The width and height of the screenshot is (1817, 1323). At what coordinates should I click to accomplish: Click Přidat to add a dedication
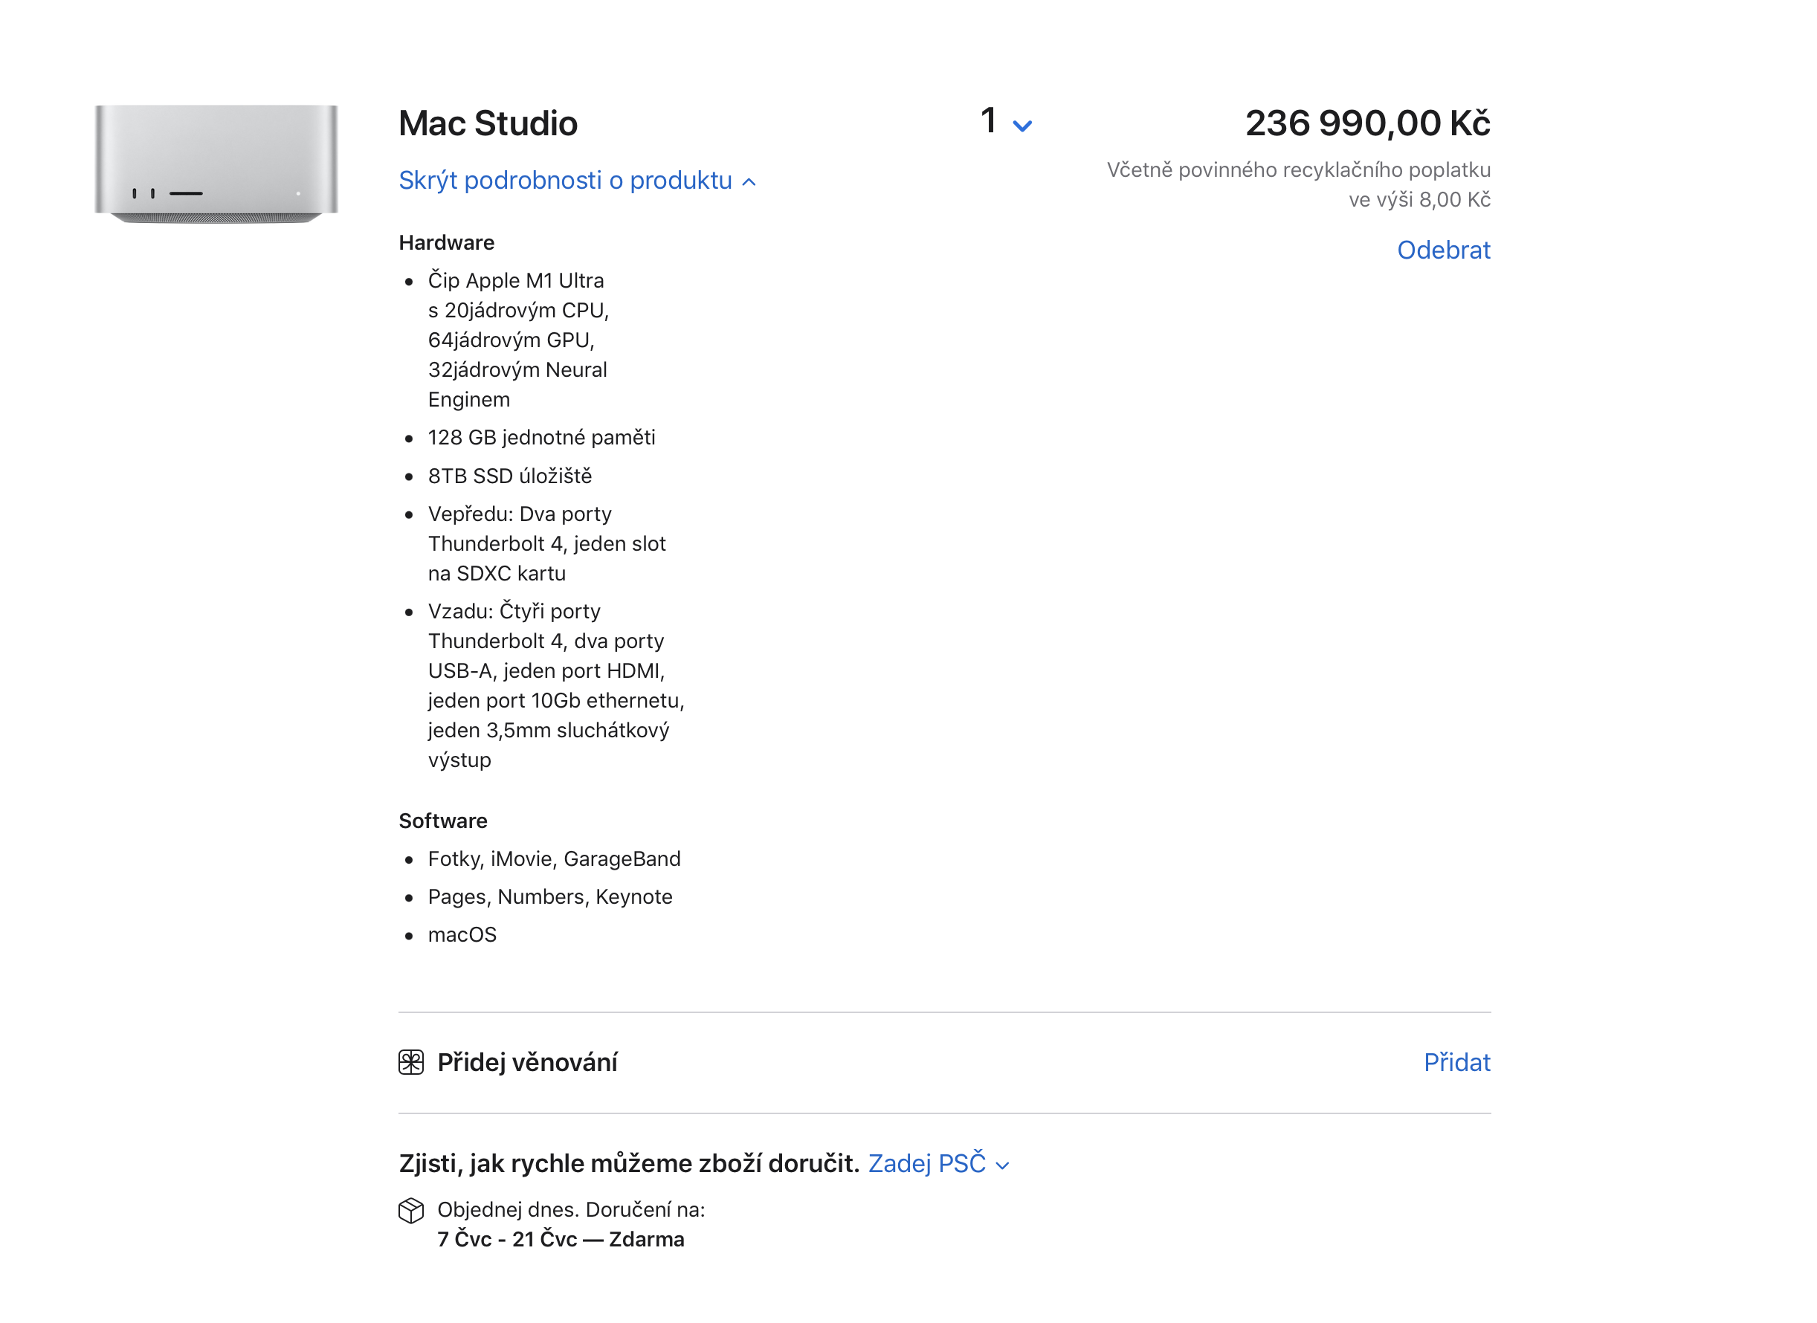click(x=1457, y=1063)
